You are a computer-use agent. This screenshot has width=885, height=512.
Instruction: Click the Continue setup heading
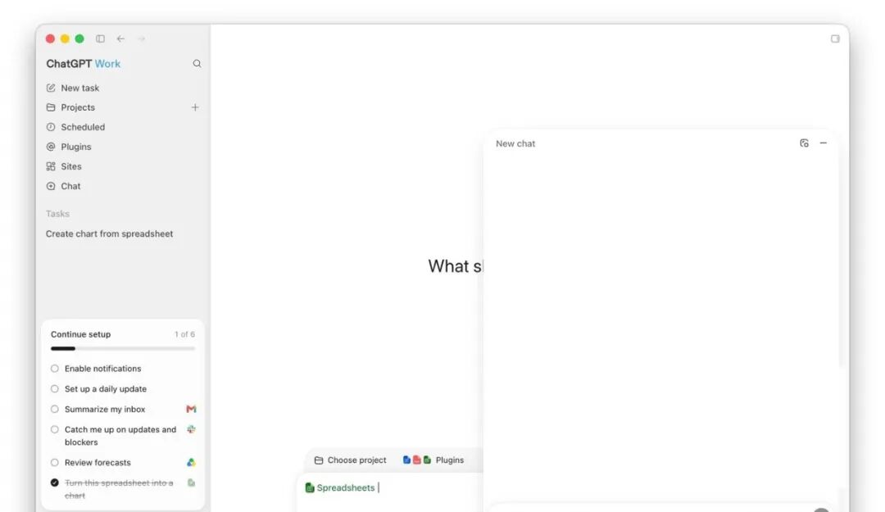(x=80, y=334)
